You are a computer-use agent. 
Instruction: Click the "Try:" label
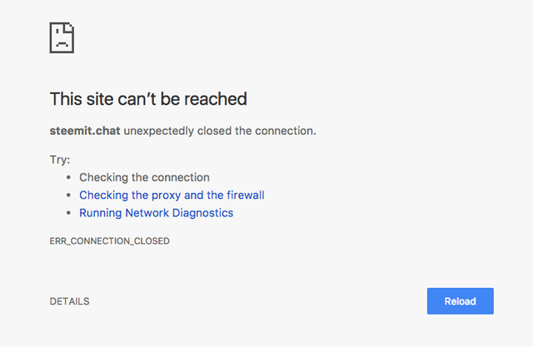pos(60,159)
